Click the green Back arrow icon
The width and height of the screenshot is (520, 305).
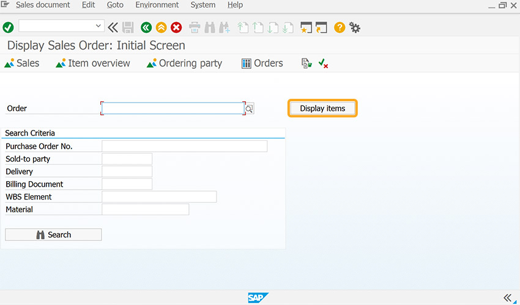(x=146, y=27)
